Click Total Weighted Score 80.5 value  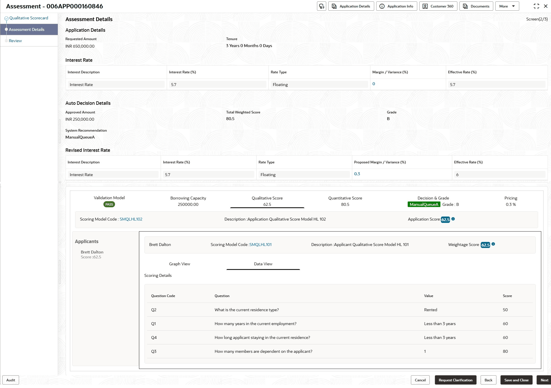pyautogui.click(x=230, y=119)
